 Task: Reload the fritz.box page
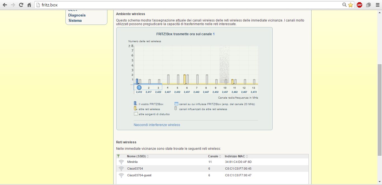click(21, 5)
